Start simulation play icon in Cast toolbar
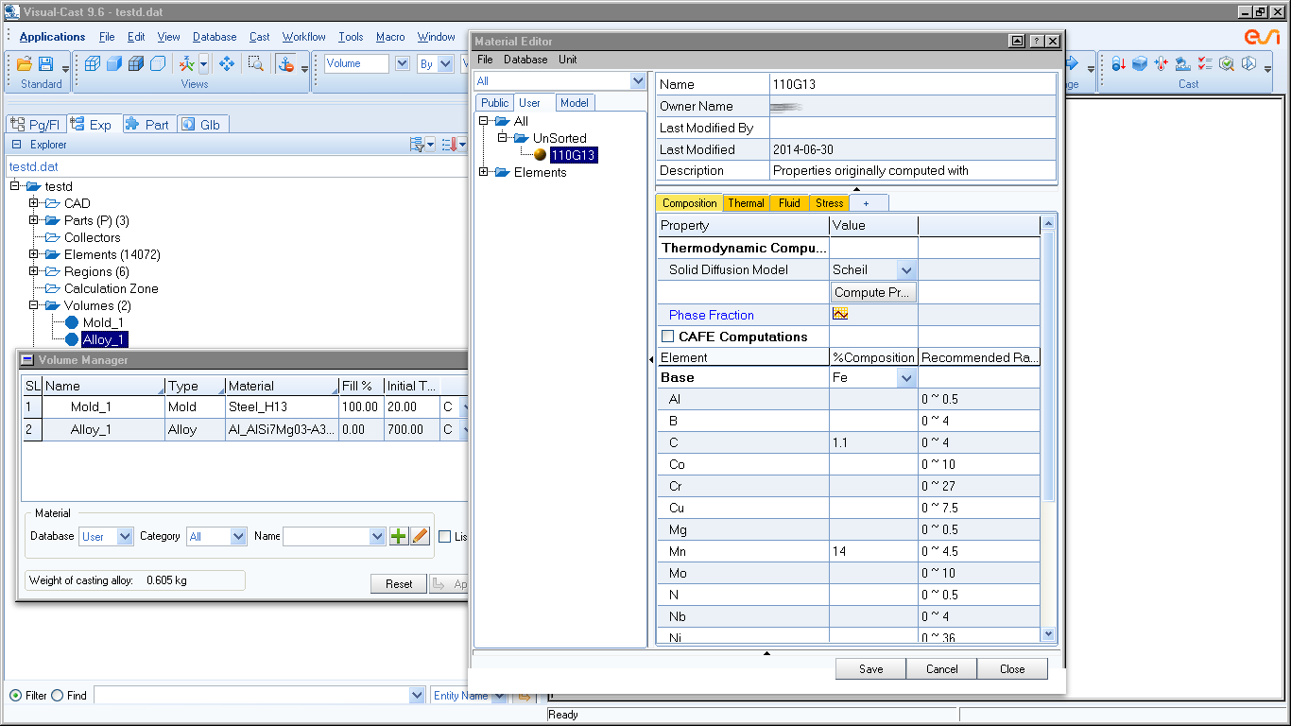The height and width of the screenshot is (726, 1291). pyautogui.click(x=1248, y=63)
